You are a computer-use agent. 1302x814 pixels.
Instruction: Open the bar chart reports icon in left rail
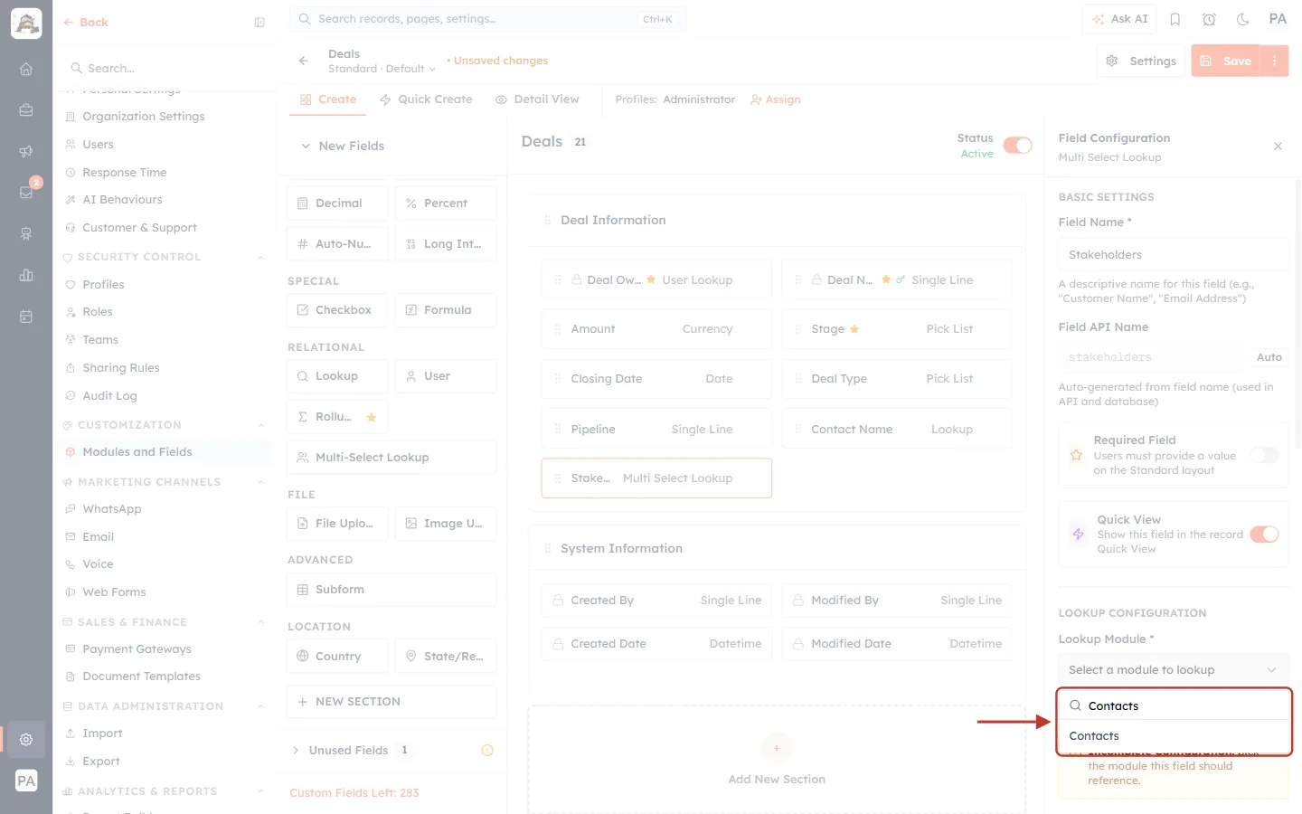coord(26,275)
